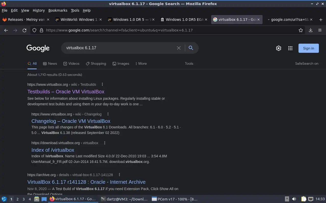Click the clock showing 14:33
The height and width of the screenshot is (203, 326).
pyautogui.click(x=320, y=199)
